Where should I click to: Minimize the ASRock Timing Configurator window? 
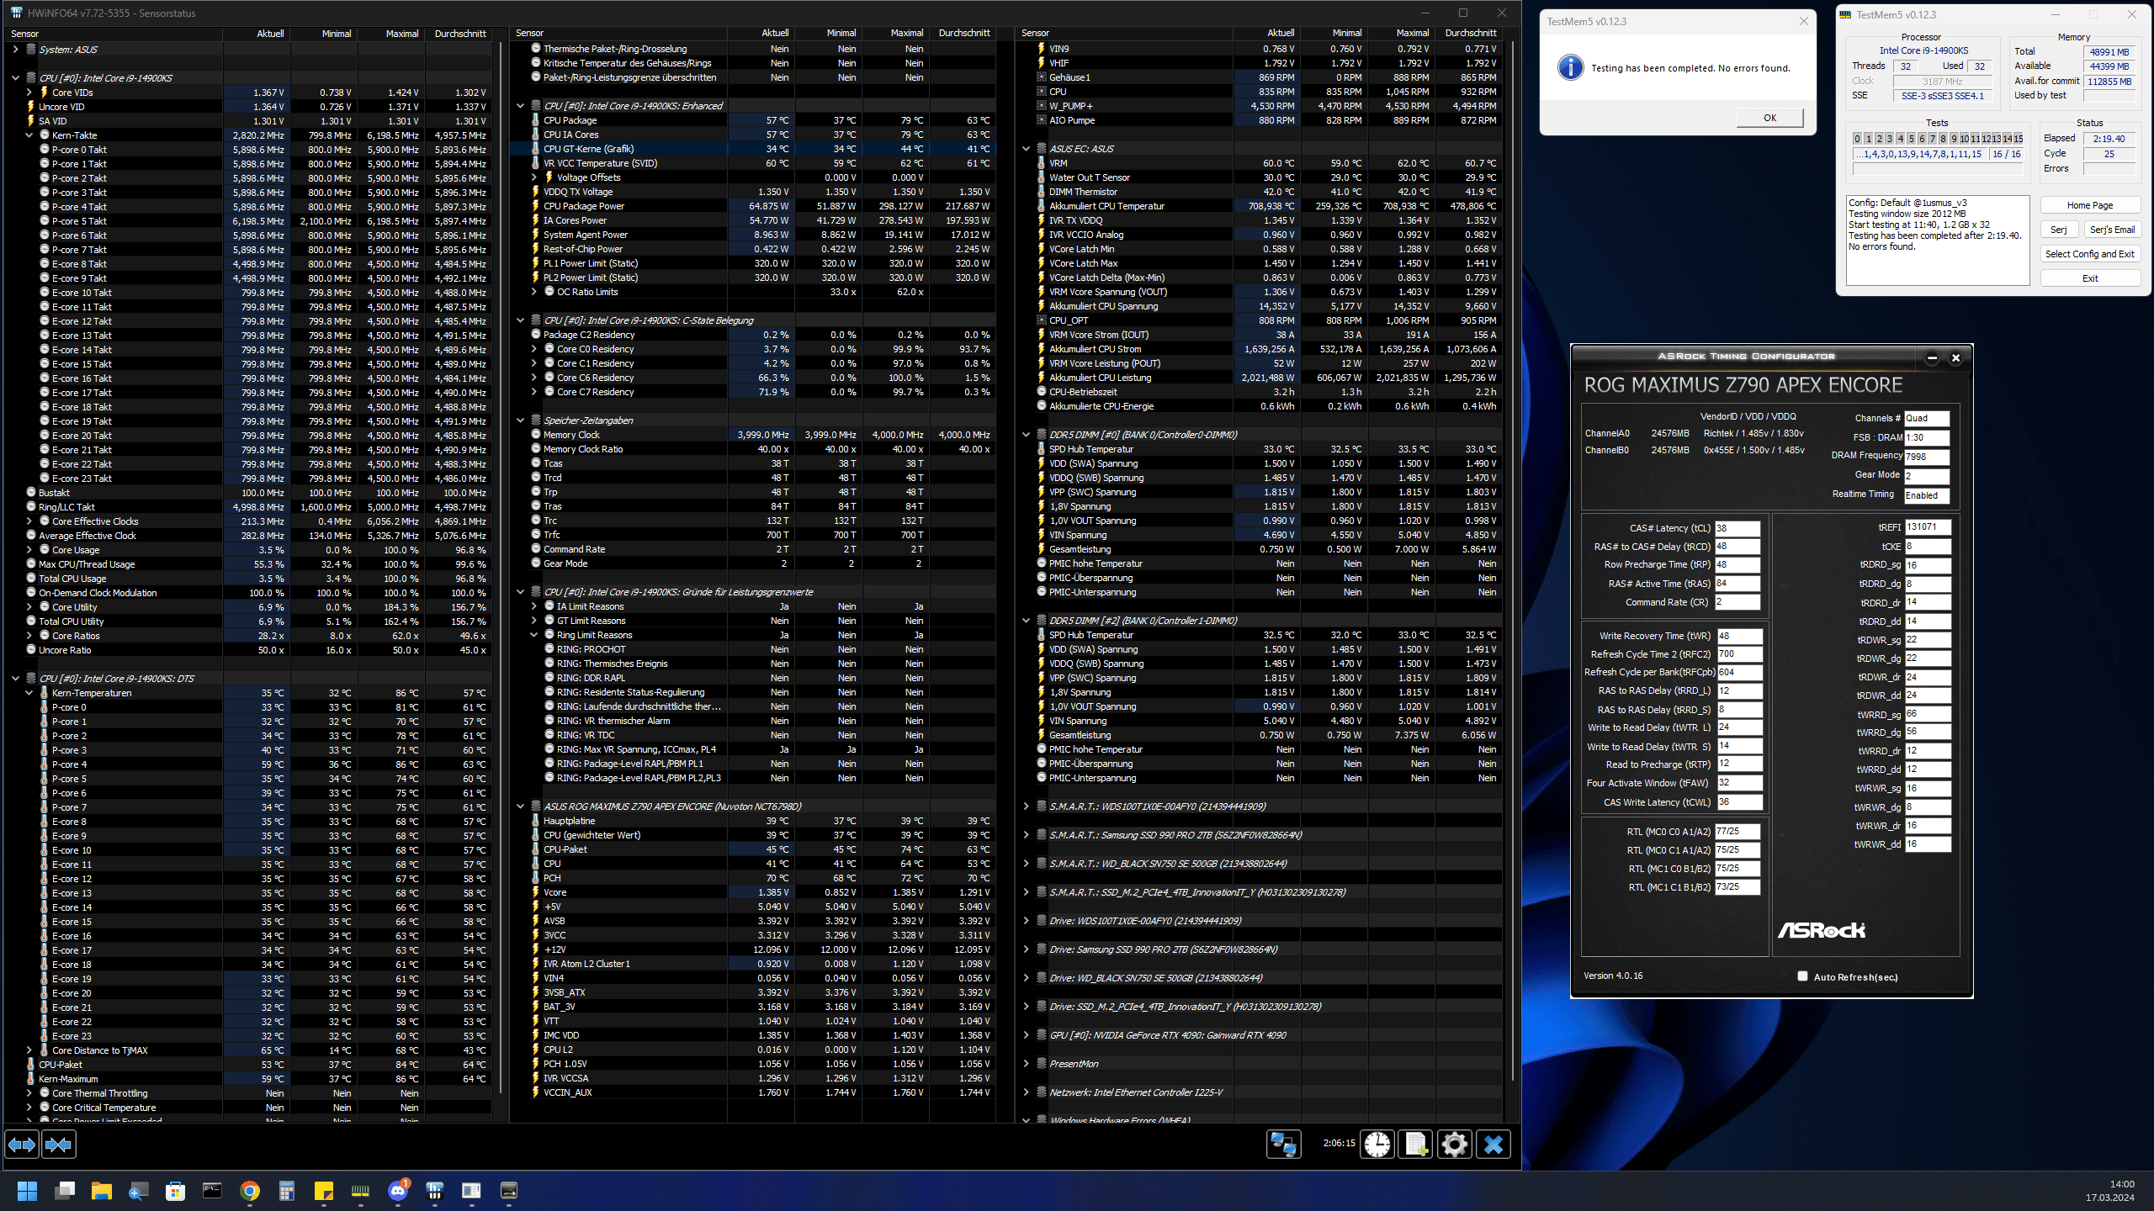(x=1932, y=358)
